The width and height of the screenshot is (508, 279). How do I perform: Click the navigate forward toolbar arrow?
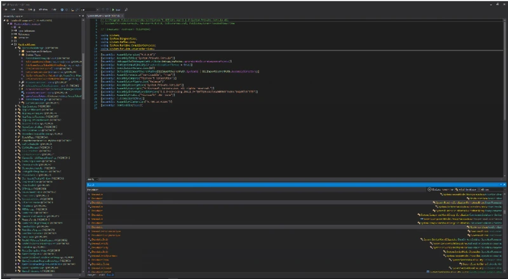pyautogui.click(x=67, y=10)
